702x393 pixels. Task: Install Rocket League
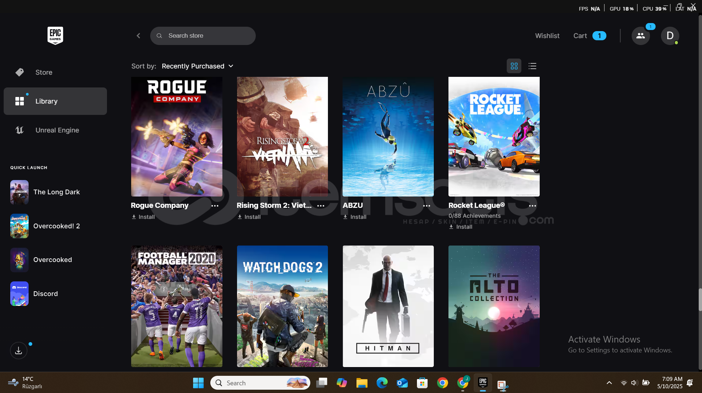[x=461, y=227]
